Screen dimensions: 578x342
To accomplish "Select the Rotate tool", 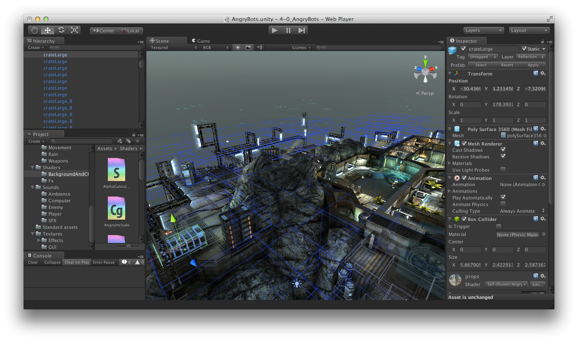I will [61, 30].
